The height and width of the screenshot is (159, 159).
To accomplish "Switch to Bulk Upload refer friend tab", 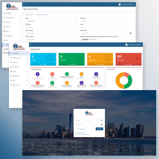I will [42, 15].
